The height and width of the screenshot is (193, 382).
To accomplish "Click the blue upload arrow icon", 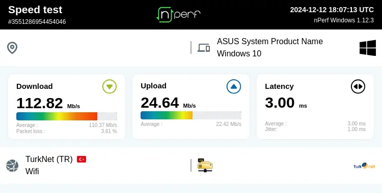I will click(x=234, y=86).
